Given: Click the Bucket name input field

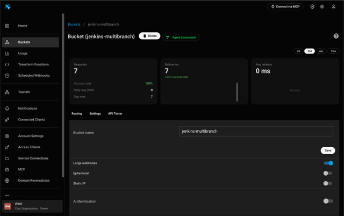Looking at the screenshot, I should (x=256, y=131).
